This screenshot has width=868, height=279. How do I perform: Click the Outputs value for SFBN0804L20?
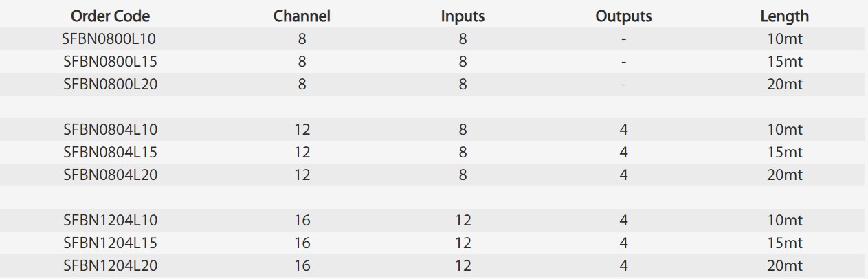pyautogui.click(x=623, y=175)
